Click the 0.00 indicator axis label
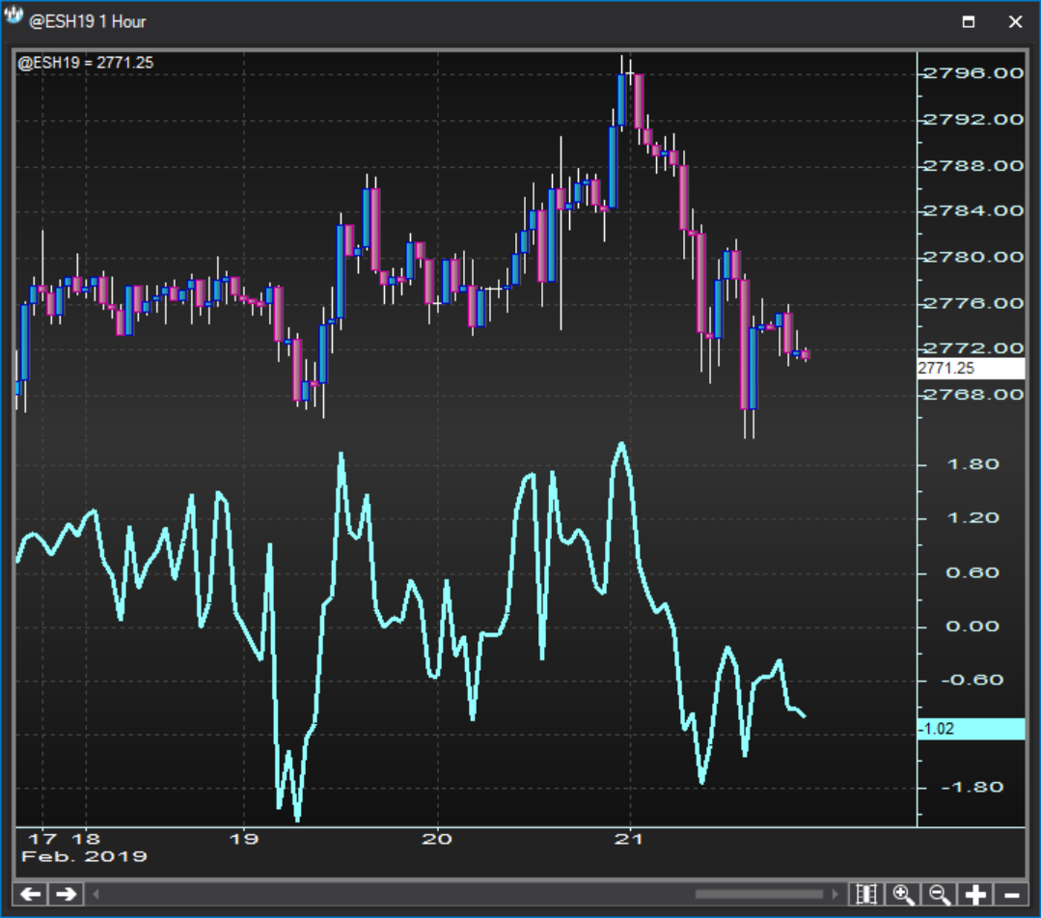1041x918 pixels. coord(973,626)
